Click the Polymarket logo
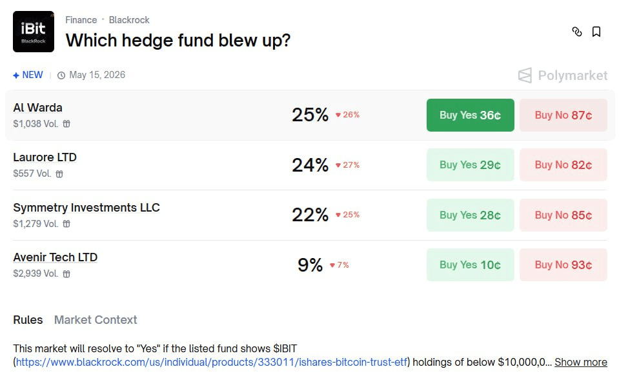The image size is (619, 389). 563,75
